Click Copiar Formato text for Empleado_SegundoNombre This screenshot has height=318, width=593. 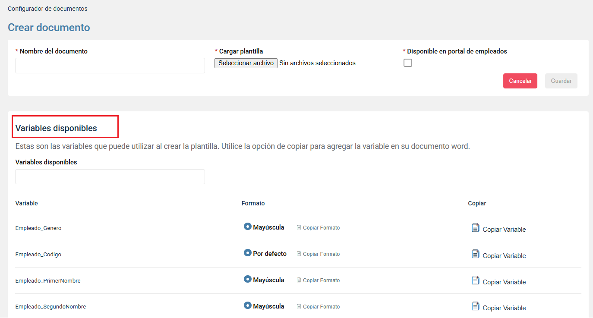[321, 307]
